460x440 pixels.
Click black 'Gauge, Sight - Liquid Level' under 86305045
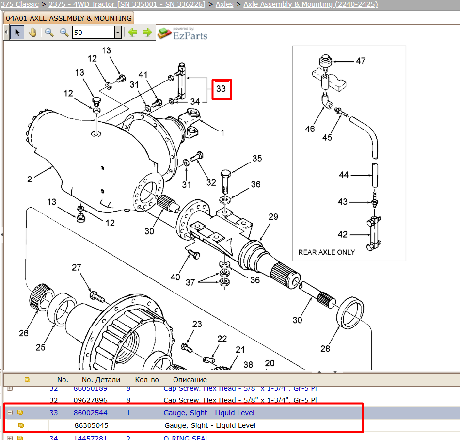(210, 425)
